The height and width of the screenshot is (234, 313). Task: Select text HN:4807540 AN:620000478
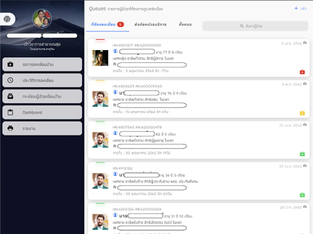(x=137, y=127)
